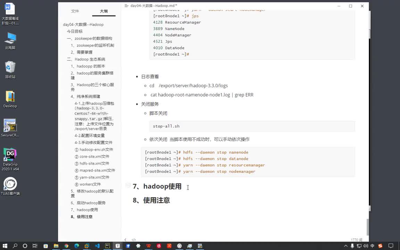
Task: Jump to 7、hadoop使用 in outline
Action: click(84, 210)
